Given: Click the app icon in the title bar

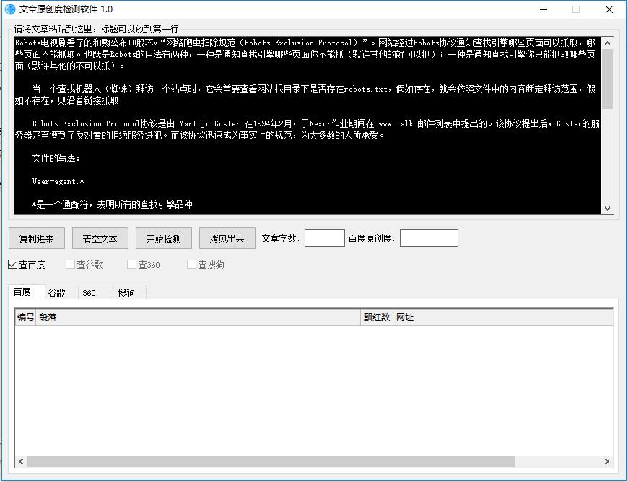Looking at the screenshot, I should 10,9.
